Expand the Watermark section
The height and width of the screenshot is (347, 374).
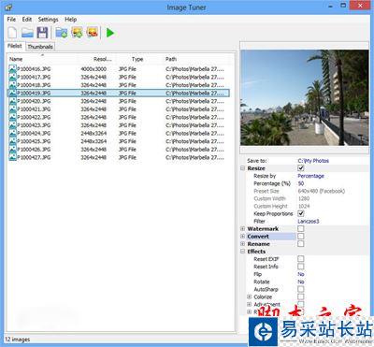(x=242, y=228)
